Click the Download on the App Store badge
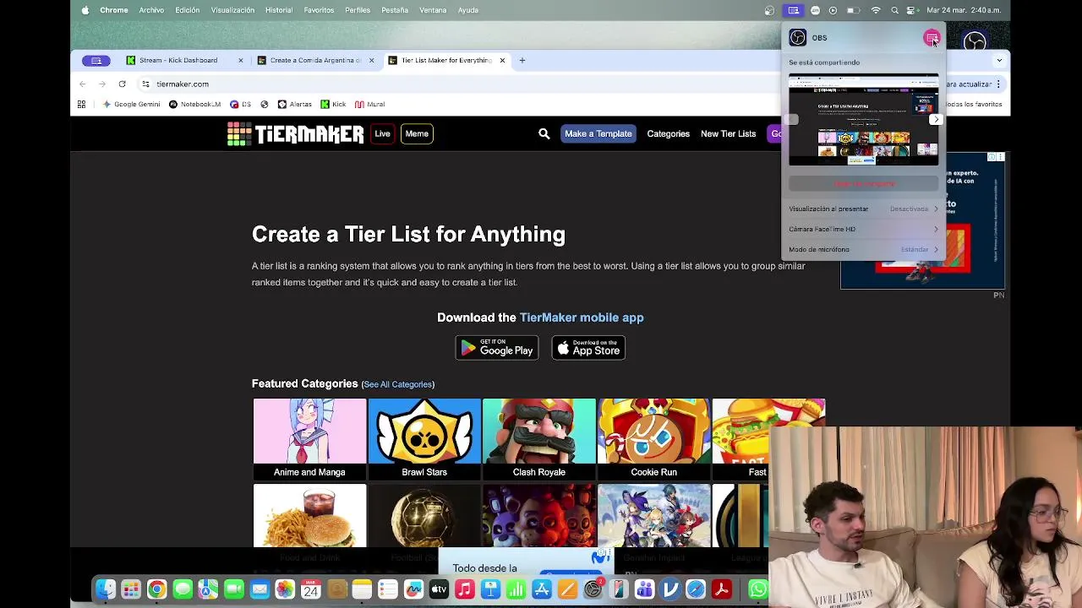 point(588,348)
